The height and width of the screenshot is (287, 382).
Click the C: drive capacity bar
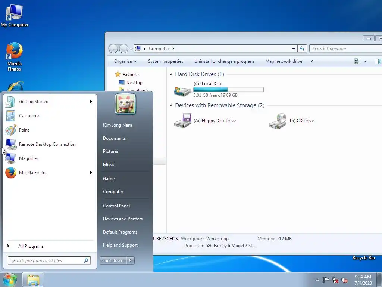(x=228, y=90)
